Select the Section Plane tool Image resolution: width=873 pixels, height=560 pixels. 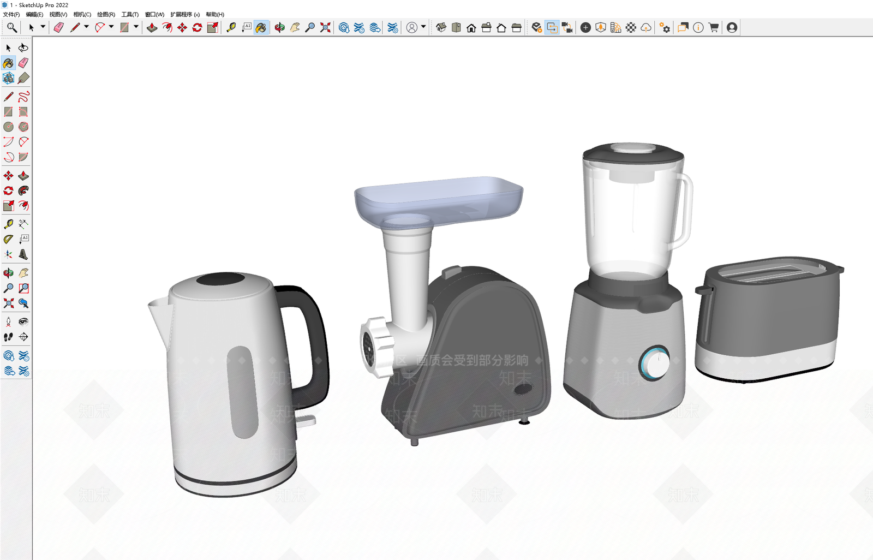click(x=23, y=337)
